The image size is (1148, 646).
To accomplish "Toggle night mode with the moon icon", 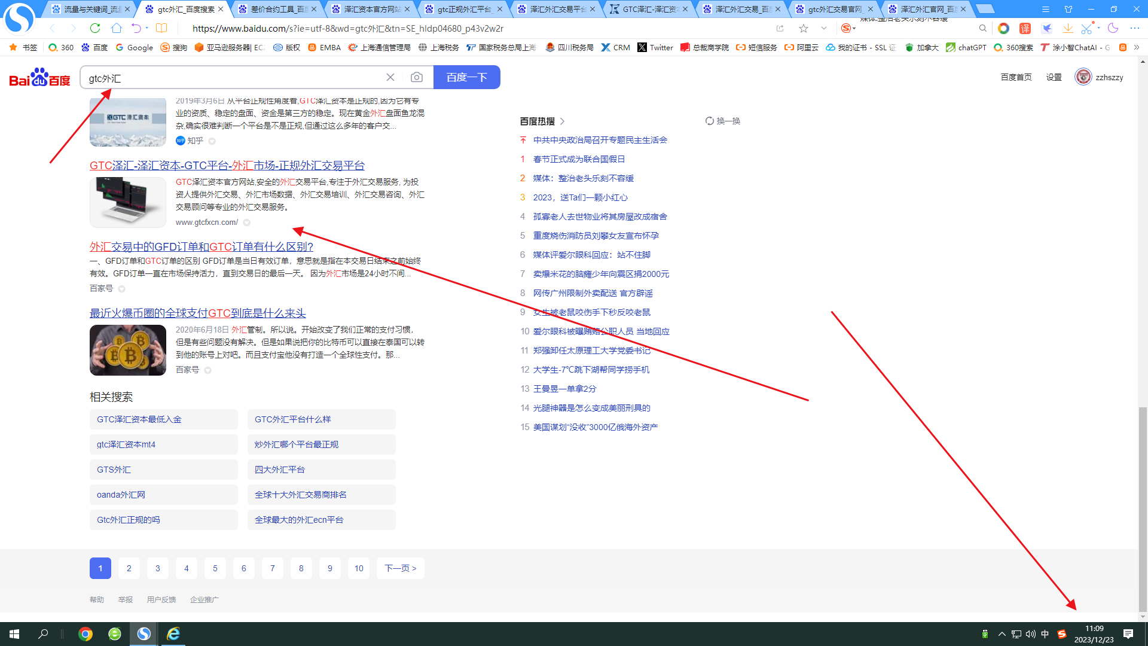I will click(x=1113, y=28).
